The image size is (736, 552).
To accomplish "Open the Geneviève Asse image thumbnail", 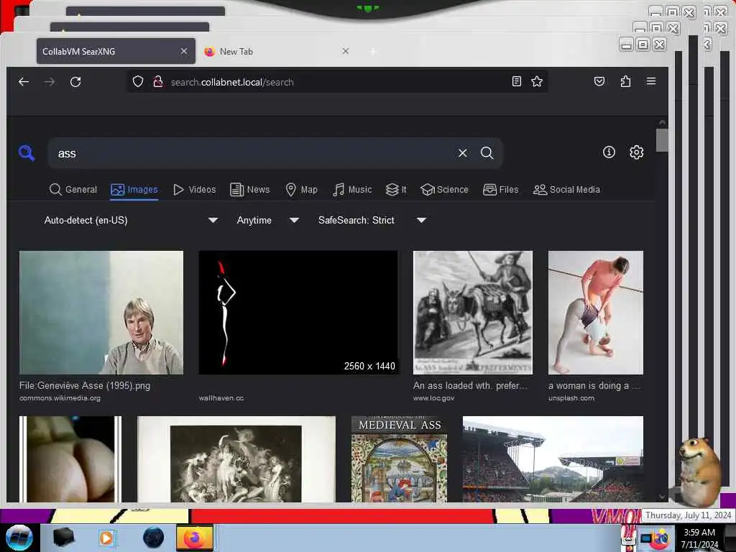I will (101, 313).
